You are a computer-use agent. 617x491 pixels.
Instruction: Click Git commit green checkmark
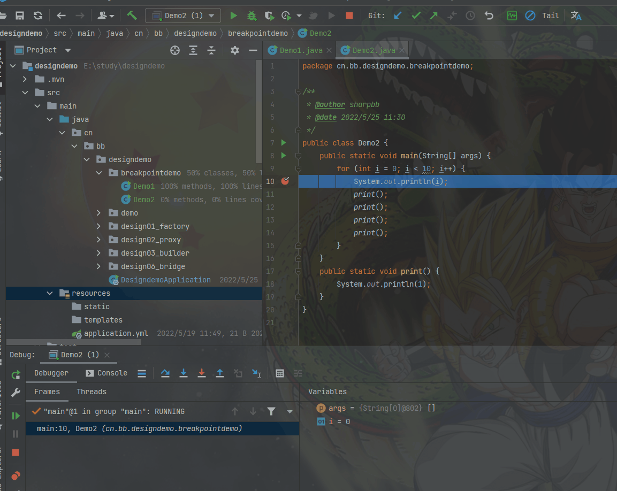click(416, 16)
